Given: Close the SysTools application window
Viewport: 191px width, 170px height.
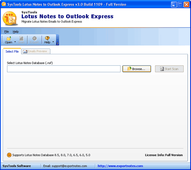Looking at the screenshot, I should [x=187, y=5].
